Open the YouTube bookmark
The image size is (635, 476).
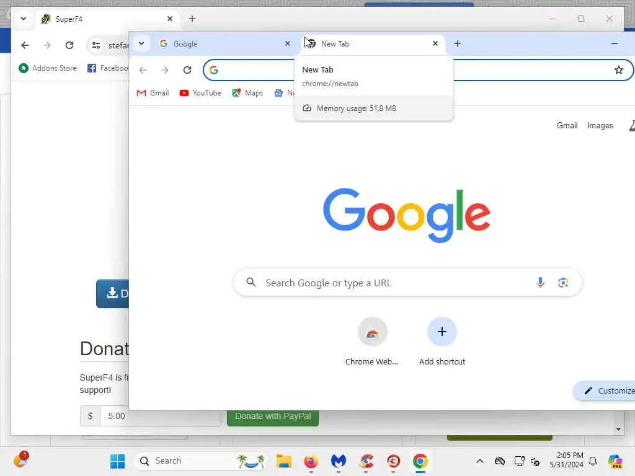[x=200, y=93]
